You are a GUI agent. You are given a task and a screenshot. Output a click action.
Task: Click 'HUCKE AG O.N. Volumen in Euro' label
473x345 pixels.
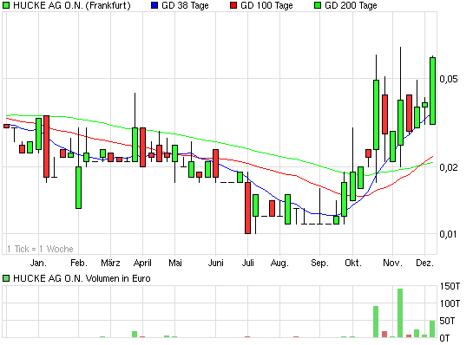pos(82,278)
